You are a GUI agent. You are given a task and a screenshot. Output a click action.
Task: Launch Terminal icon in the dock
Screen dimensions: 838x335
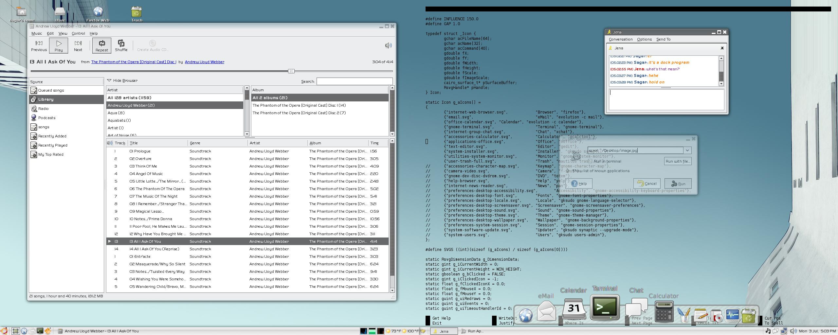click(x=605, y=307)
